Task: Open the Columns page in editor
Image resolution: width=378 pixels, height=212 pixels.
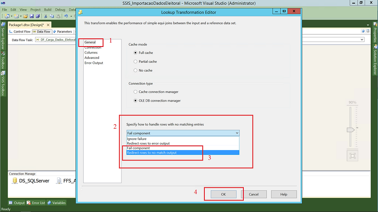Action: (91, 52)
